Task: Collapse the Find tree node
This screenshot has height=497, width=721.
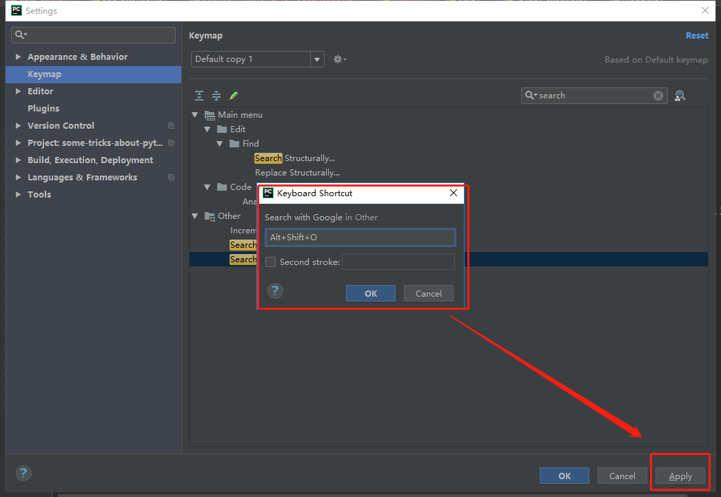Action: [x=220, y=143]
